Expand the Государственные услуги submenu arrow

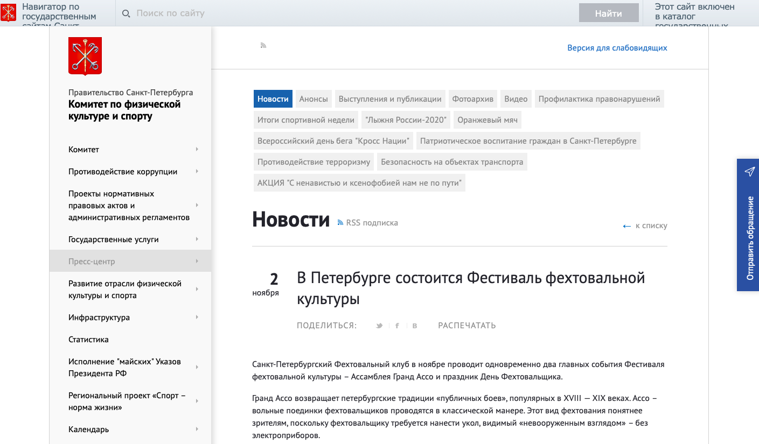click(197, 239)
